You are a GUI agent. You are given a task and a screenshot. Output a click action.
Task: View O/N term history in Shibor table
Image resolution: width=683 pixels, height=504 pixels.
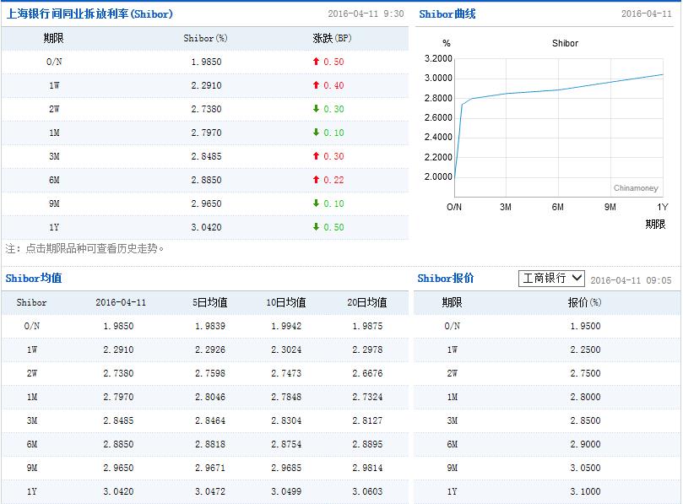coord(53,62)
